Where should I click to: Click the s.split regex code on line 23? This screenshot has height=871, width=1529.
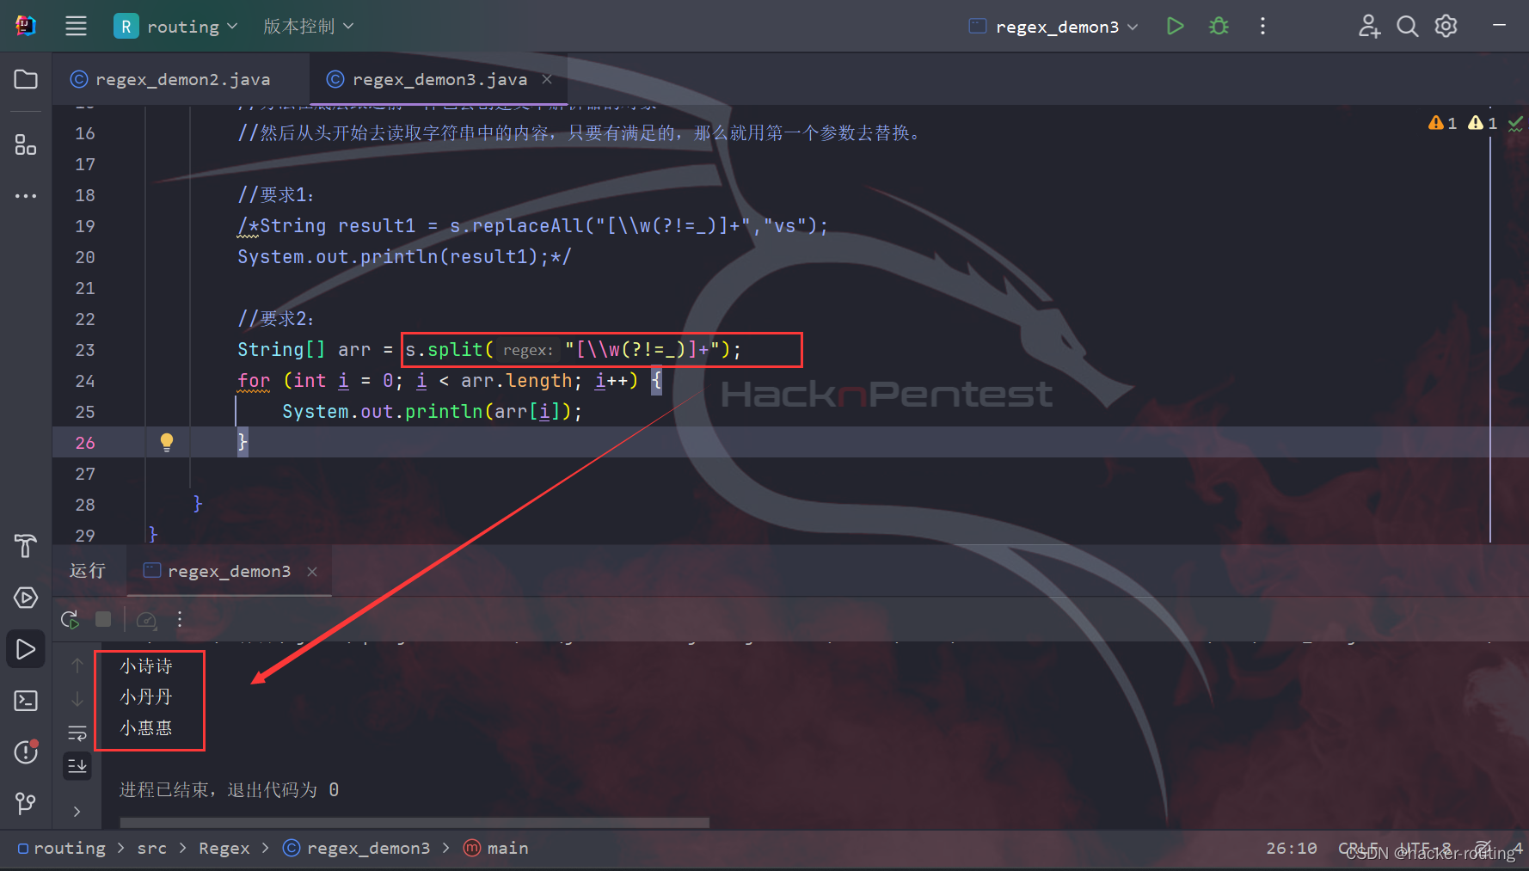tap(573, 350)
